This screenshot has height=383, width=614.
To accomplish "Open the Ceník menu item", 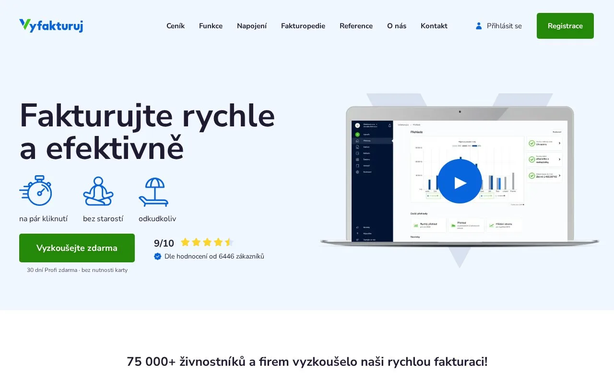I will coord(176,26).
